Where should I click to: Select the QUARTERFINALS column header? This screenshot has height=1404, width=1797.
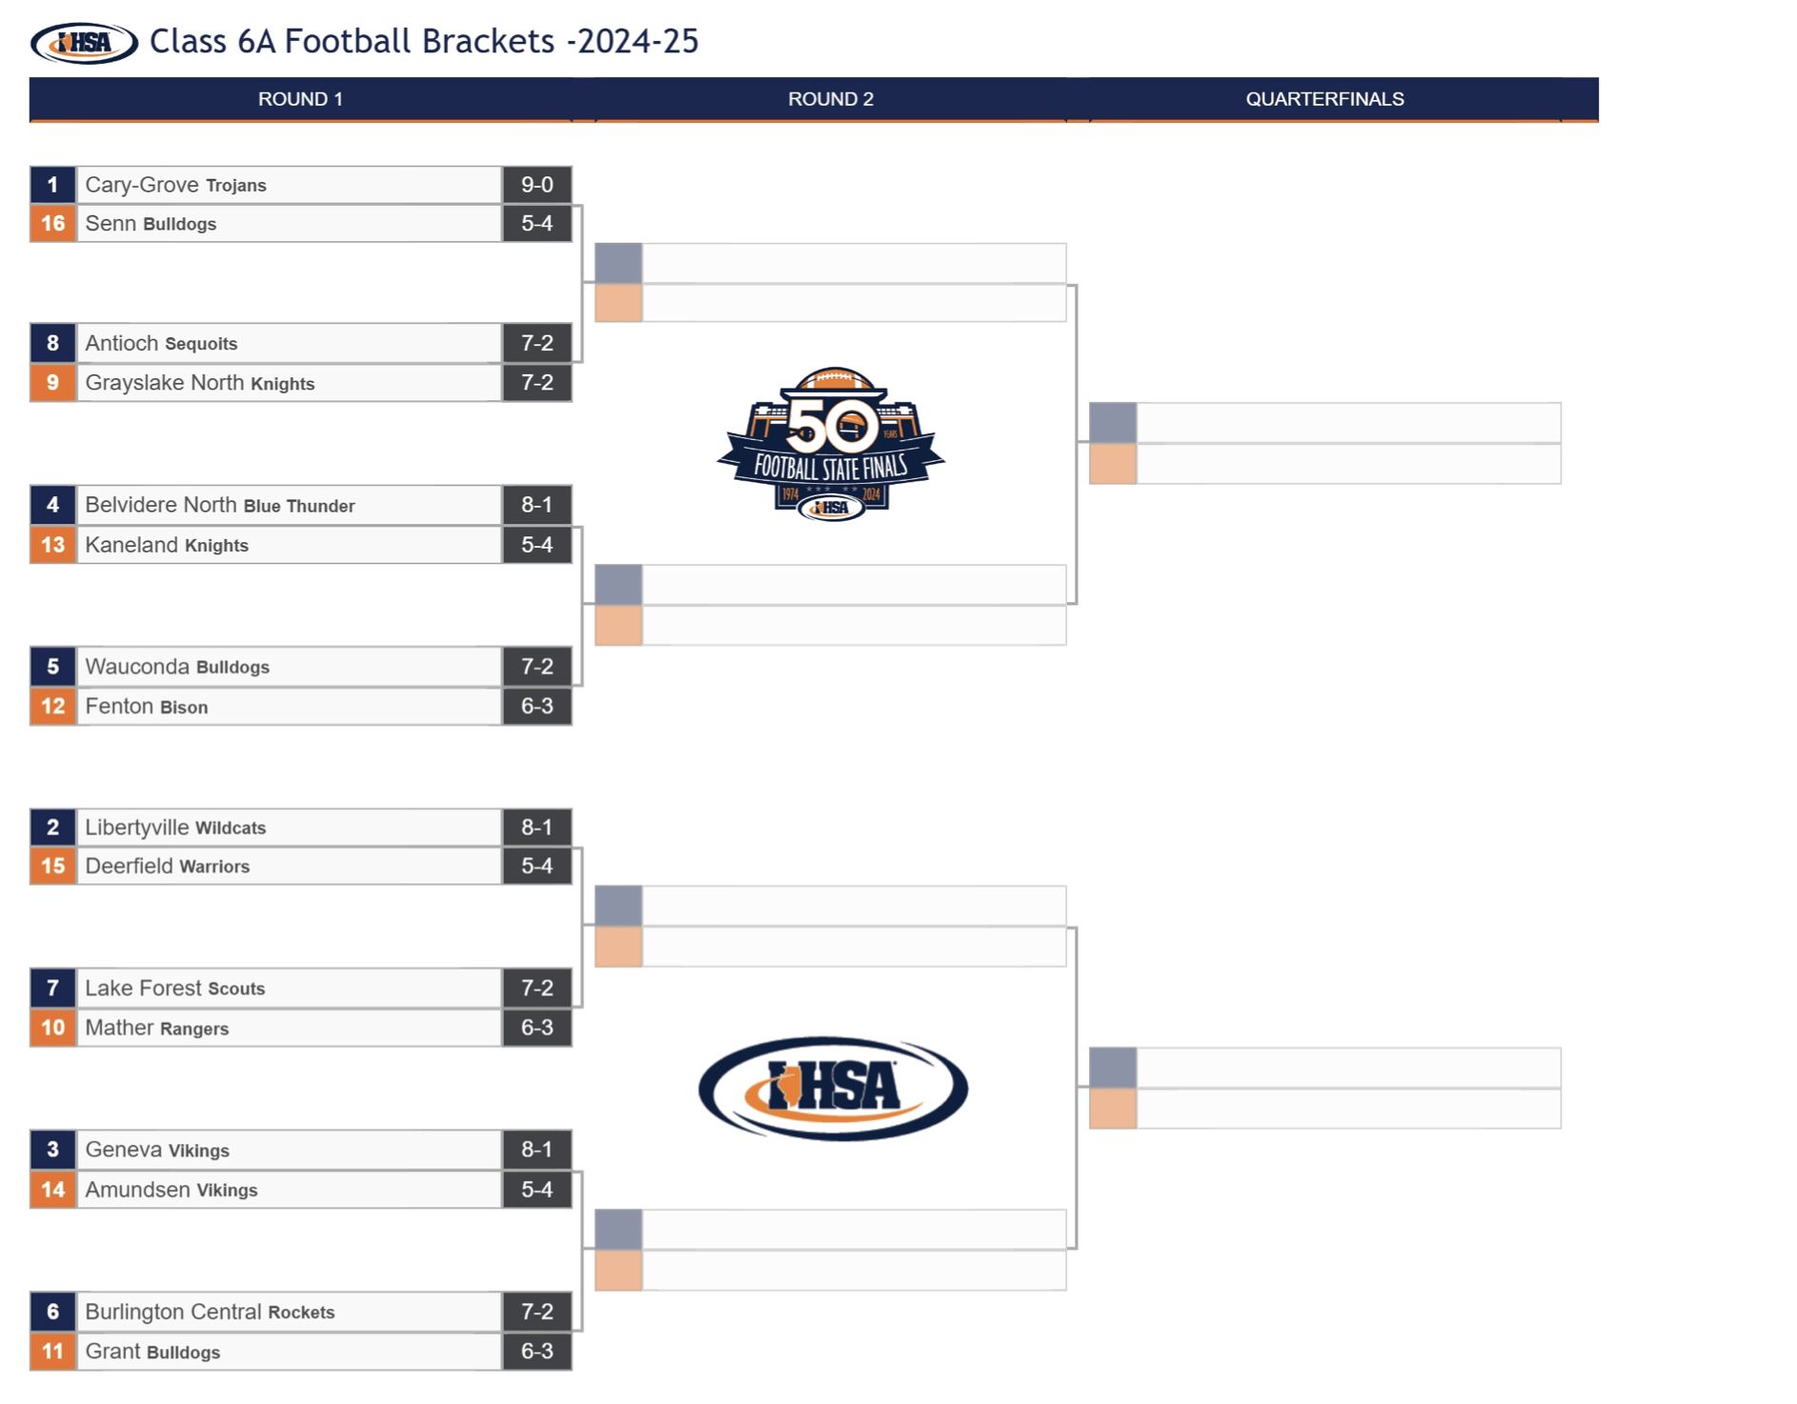click(1324, 99)
